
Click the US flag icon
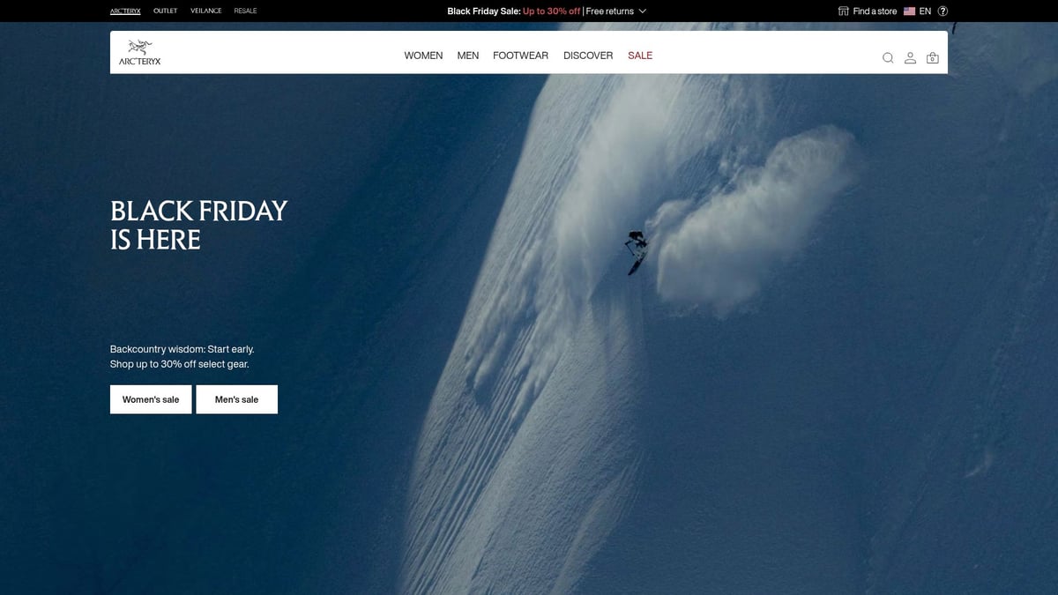coord(909,11)
